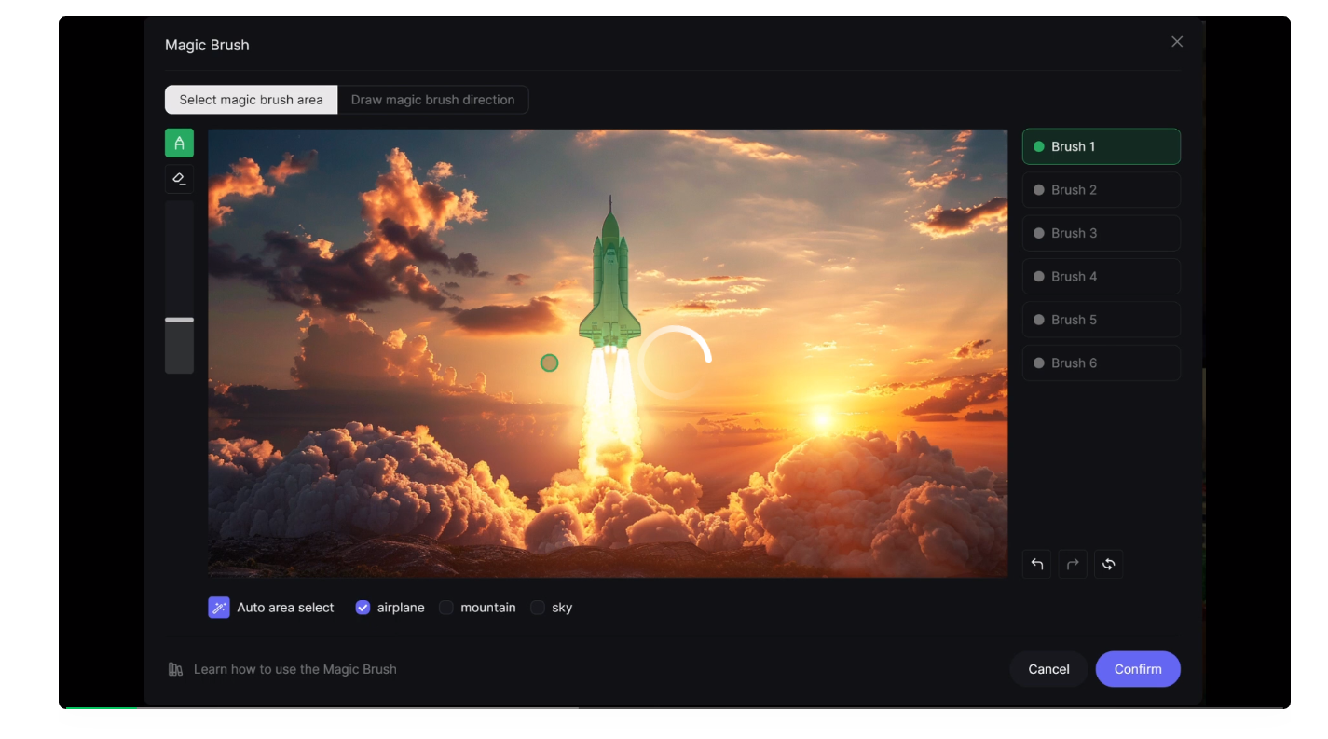Switch to Draw magic brush direction tab
1328x739 pixels.
coord(432,100)
